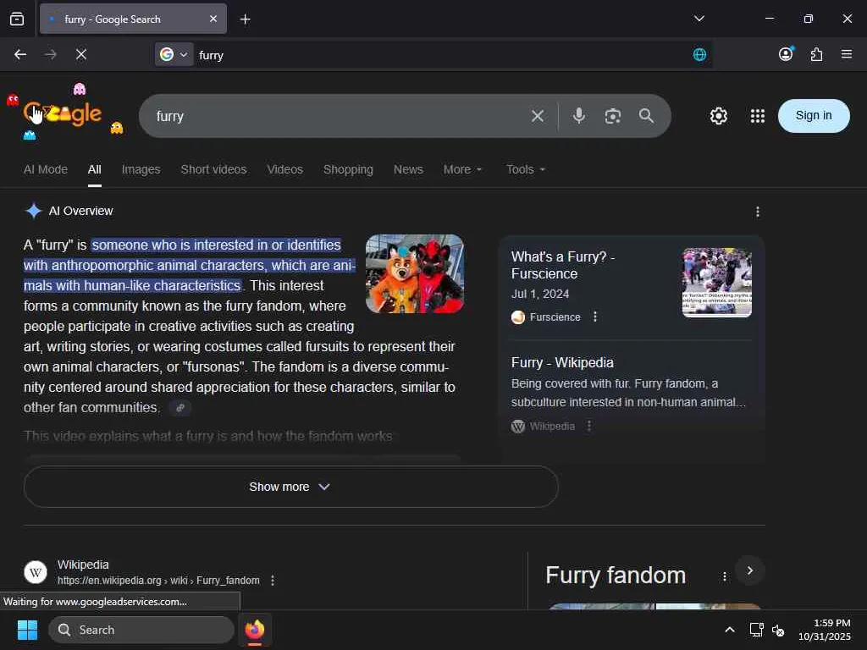Open options menu beside Wikipedia result URL
867x650 pixels.
273,581
